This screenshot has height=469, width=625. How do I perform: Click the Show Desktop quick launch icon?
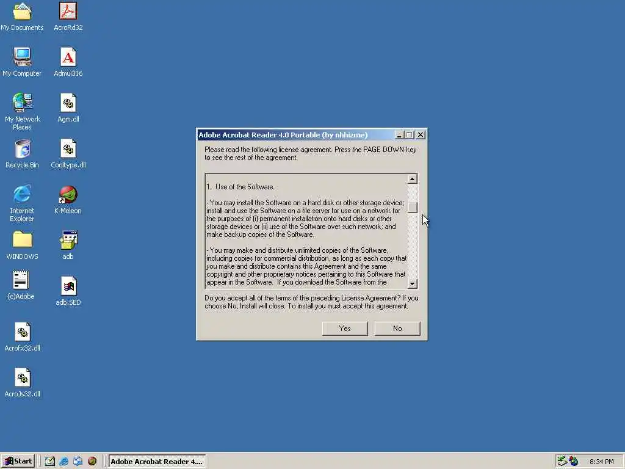coord(49,462)
